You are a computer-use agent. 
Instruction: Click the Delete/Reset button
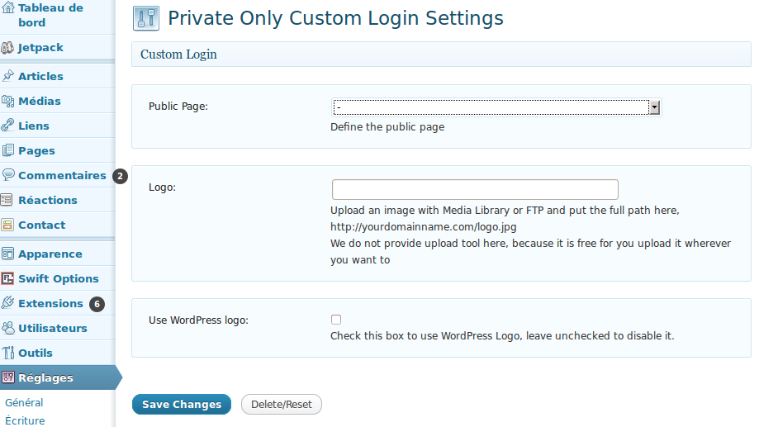click(x=282, y=404)
